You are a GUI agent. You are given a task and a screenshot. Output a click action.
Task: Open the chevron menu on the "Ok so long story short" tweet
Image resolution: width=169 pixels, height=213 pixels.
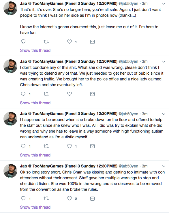(164, 166)
